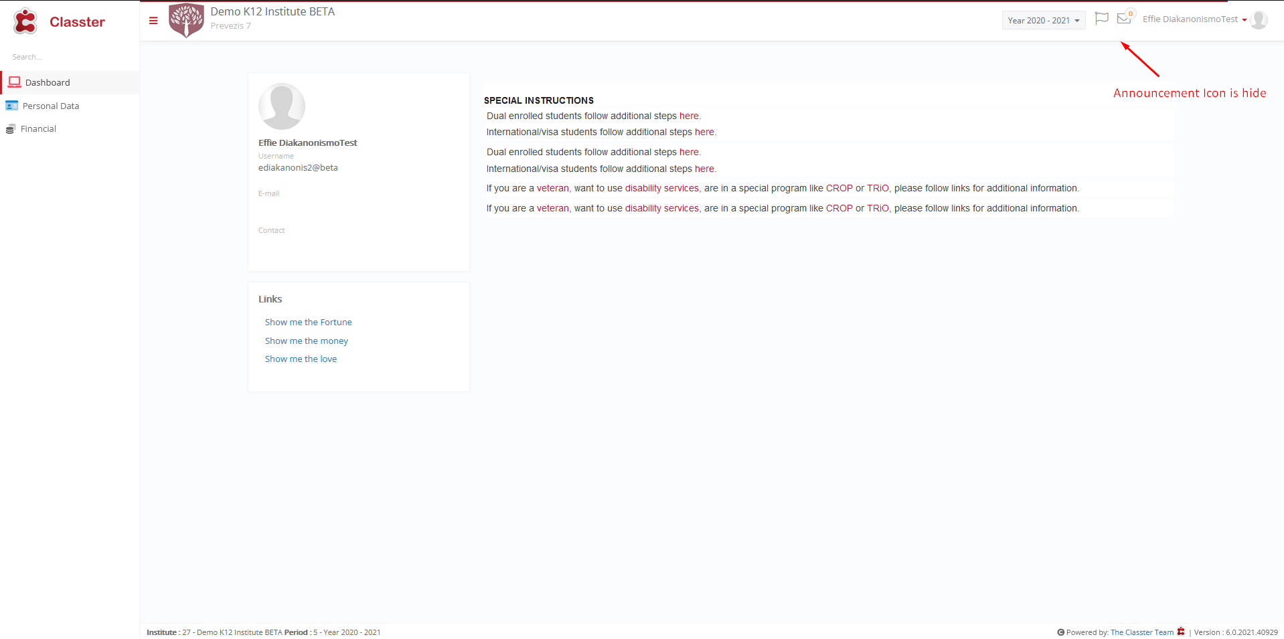Viewport: 1284px width, 639px height.
Task: Click 'here' in first Dual enrolled line
Action: [689, 116]
